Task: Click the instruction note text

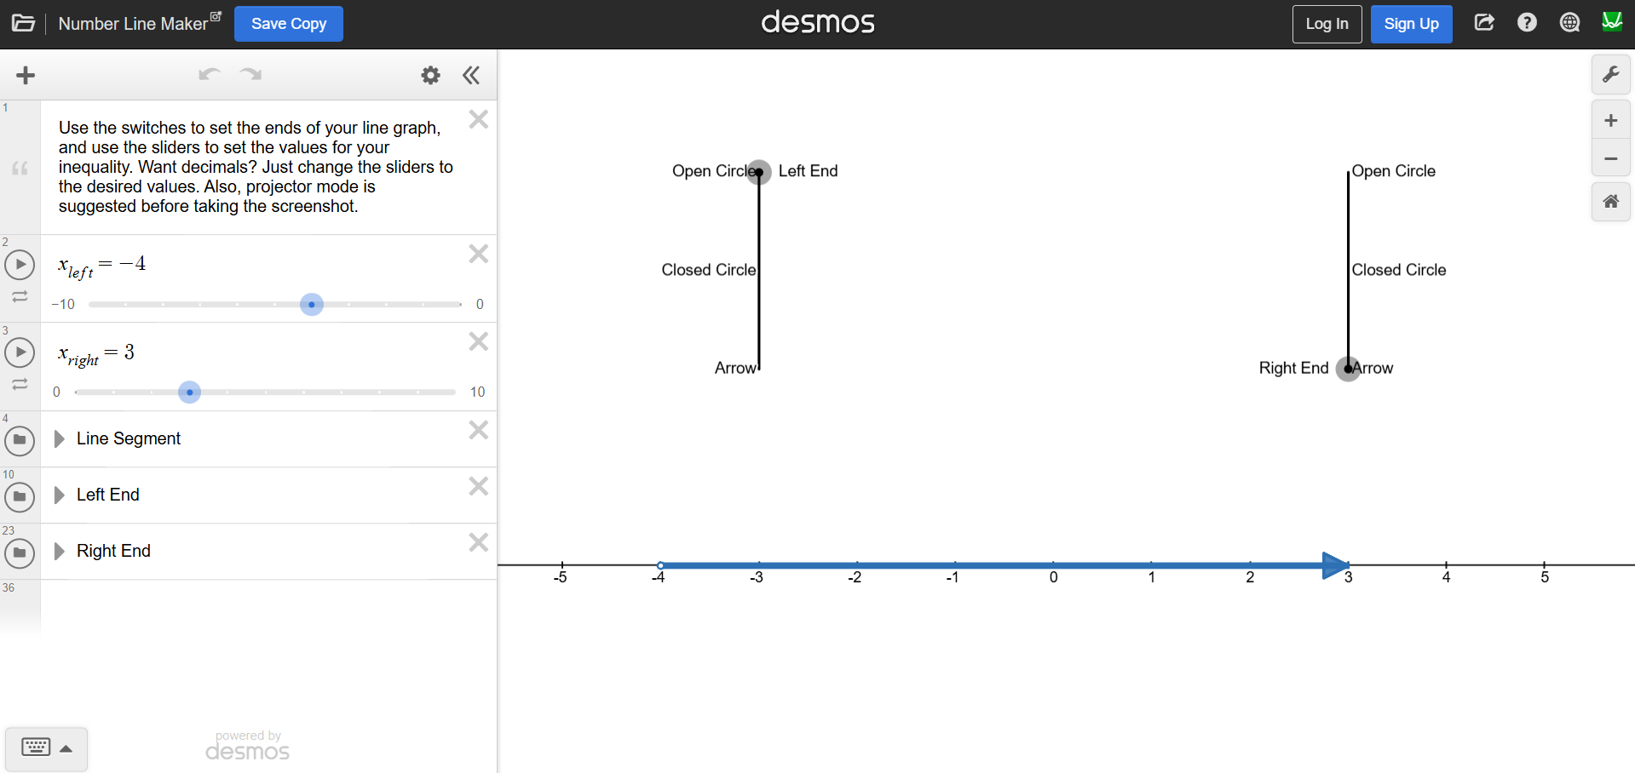Action: tap(256, 167)
